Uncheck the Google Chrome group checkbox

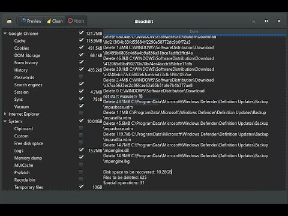pyautogui.click(x=81, y=32)
